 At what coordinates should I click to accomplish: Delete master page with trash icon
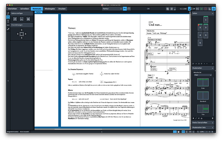coord(212,118)
